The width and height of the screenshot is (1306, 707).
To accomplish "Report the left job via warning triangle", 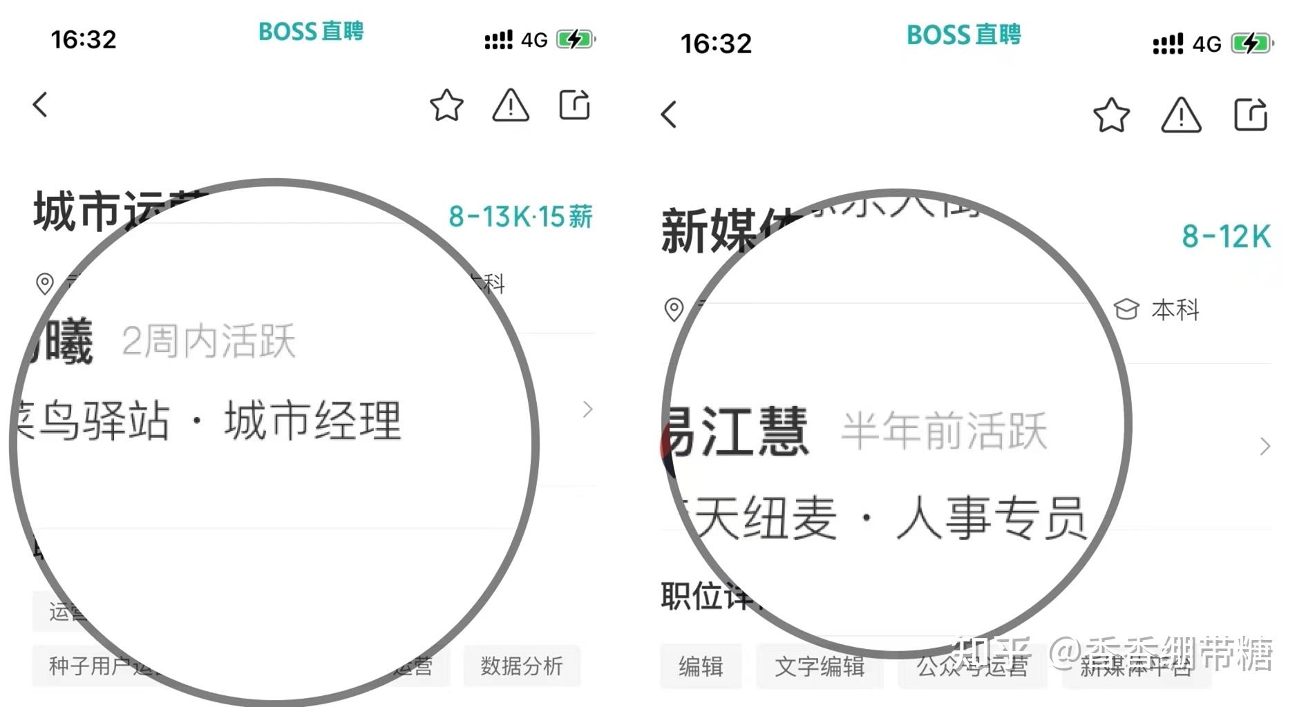I will pyautogui.click(x=511, y=105).
